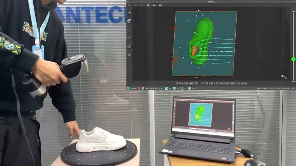
Task: Click the R application logo in the title bar
Action: 128,2
